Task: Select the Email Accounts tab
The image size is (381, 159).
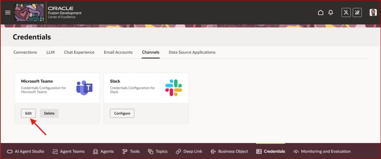Action: coord(118,52)
